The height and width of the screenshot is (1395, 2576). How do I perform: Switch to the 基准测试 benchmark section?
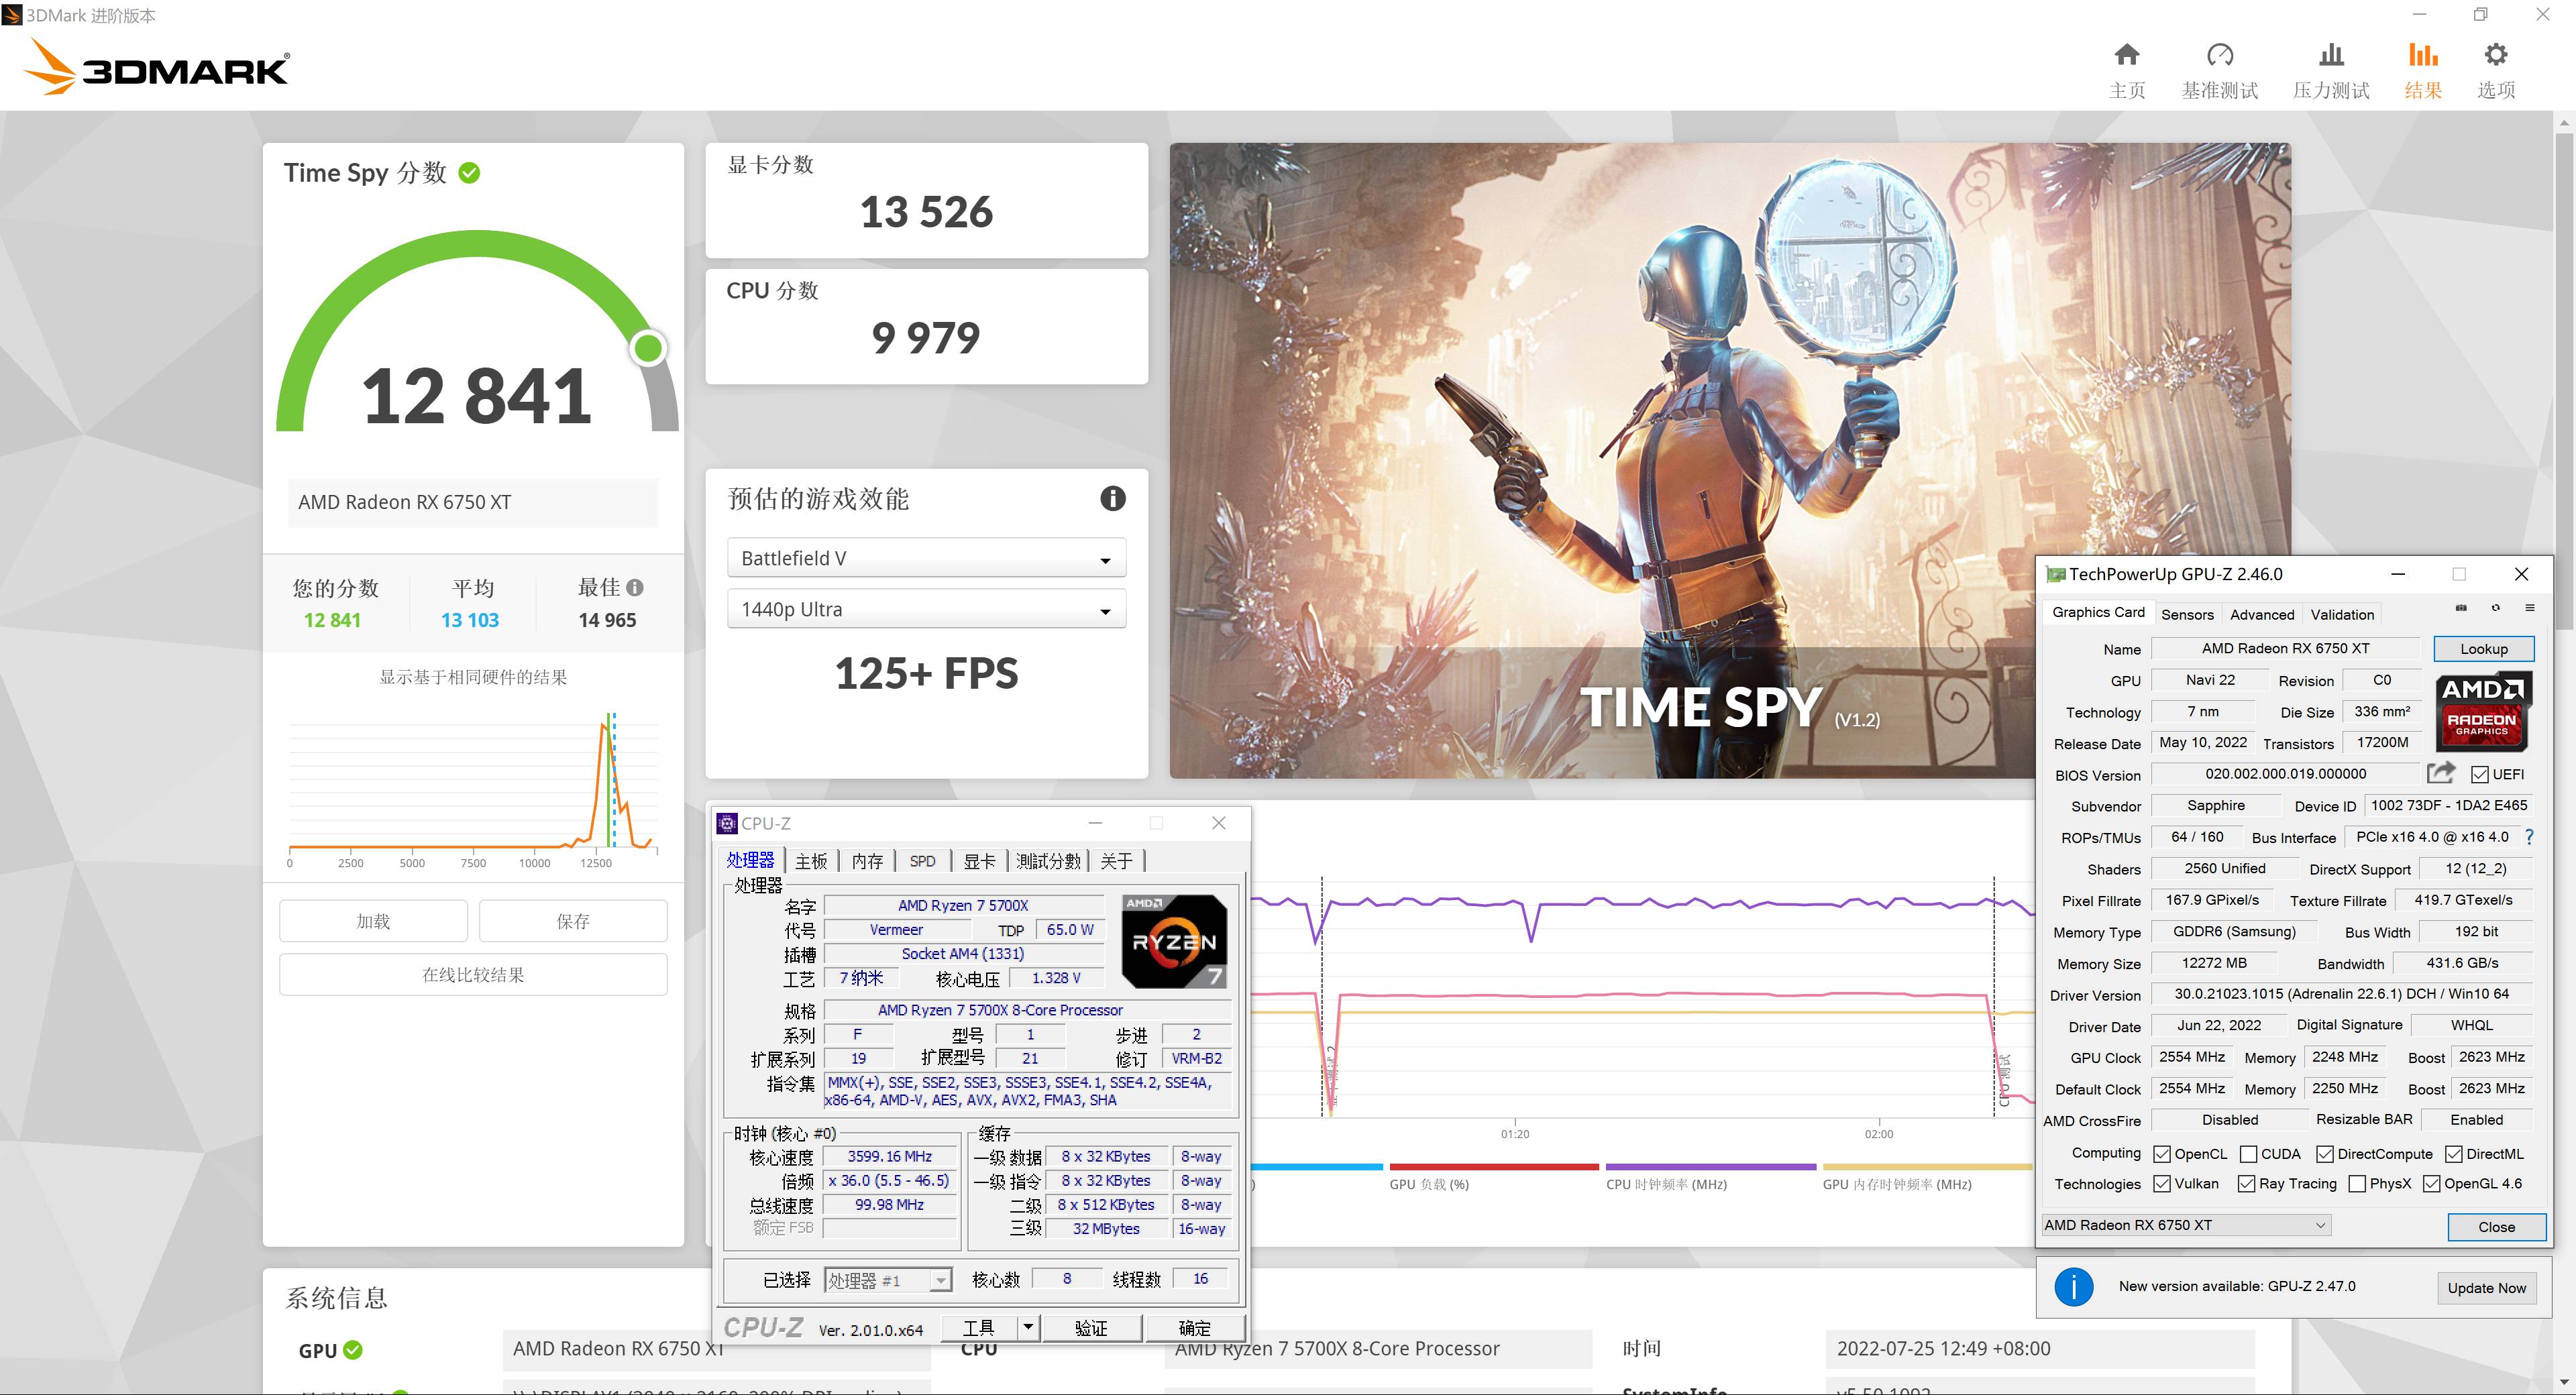pos(2220,56)
